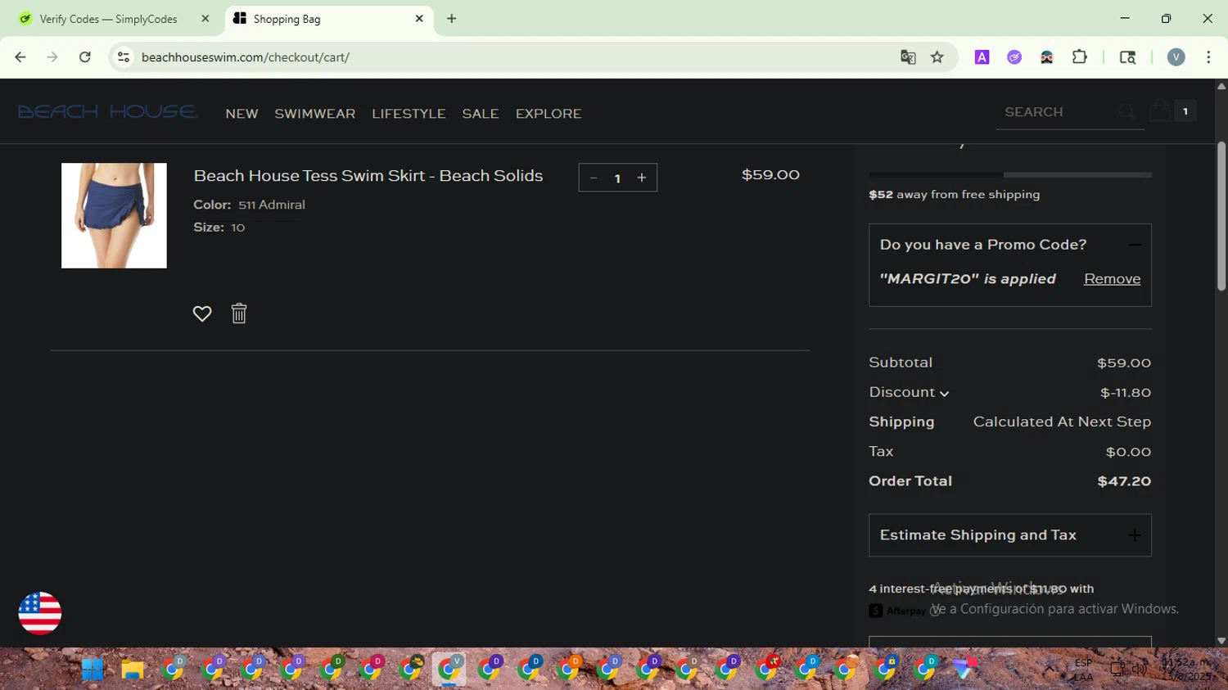Viewport: 1228px width, 690px height.
Task: Open the tab search icon beside the profile avatar
Action: point(1127,57)
